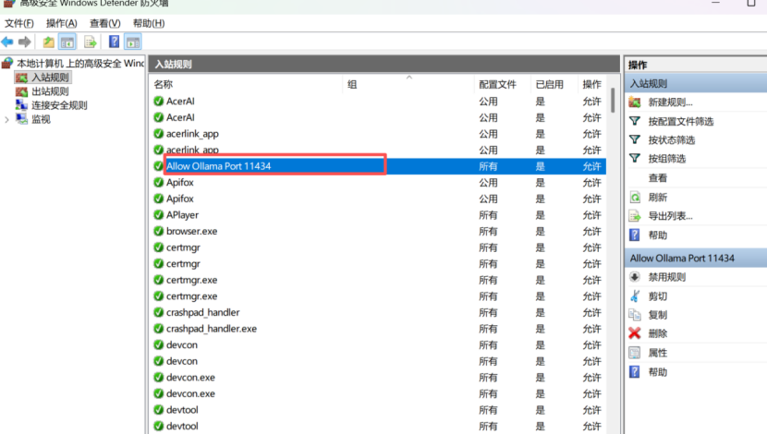Select the local computer firewall root node icon
This screenshot has width=767, height=434.
pyautogui.click(x=7, y=63)
